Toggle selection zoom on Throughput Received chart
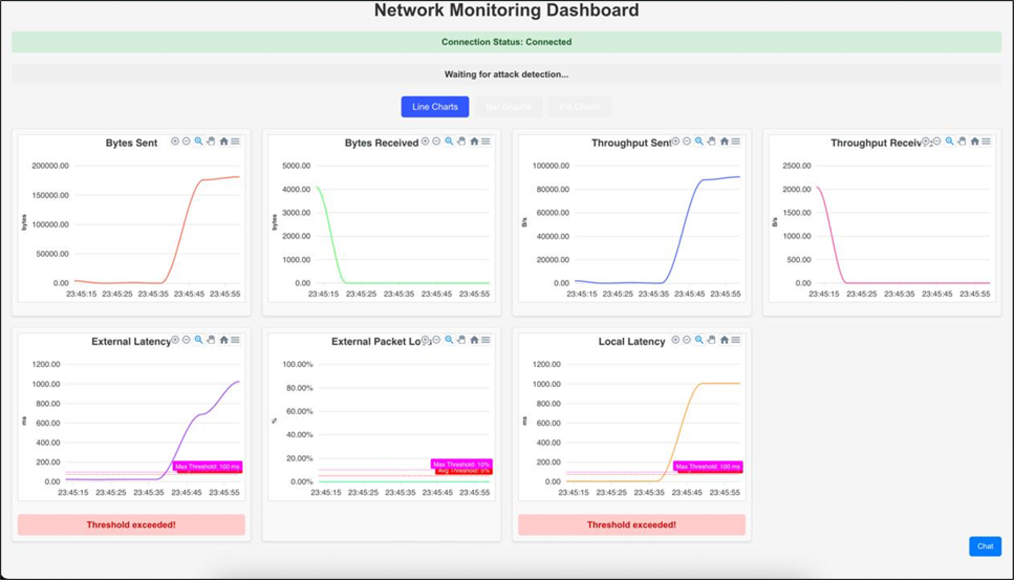 tap(950, 141)
